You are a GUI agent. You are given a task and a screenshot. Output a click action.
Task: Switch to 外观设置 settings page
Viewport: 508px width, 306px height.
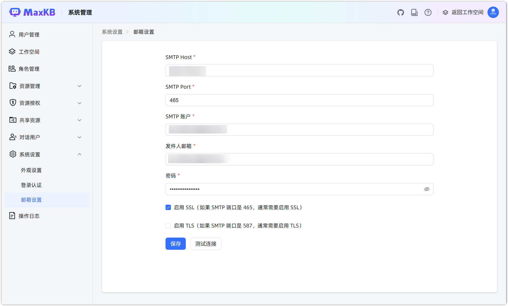coord(31,170)
